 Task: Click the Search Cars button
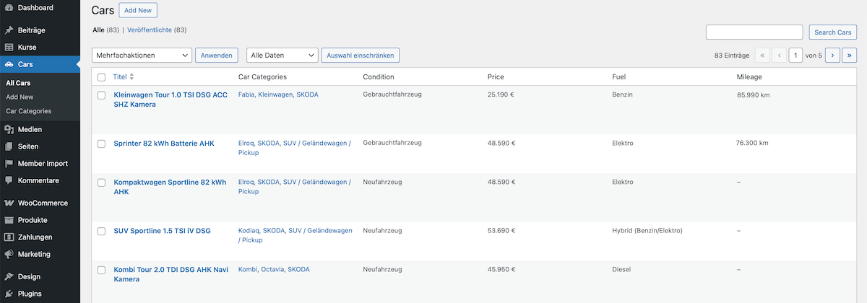click(833, 32)
